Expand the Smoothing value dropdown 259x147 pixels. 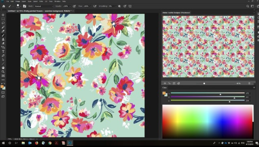[115, 6]
